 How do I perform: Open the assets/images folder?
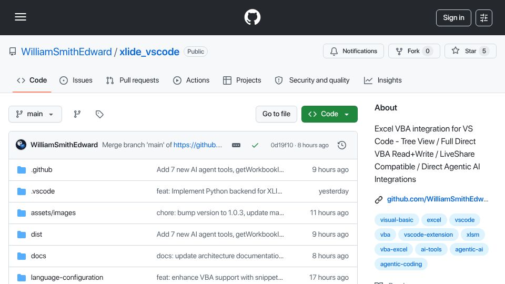[53, 213]
